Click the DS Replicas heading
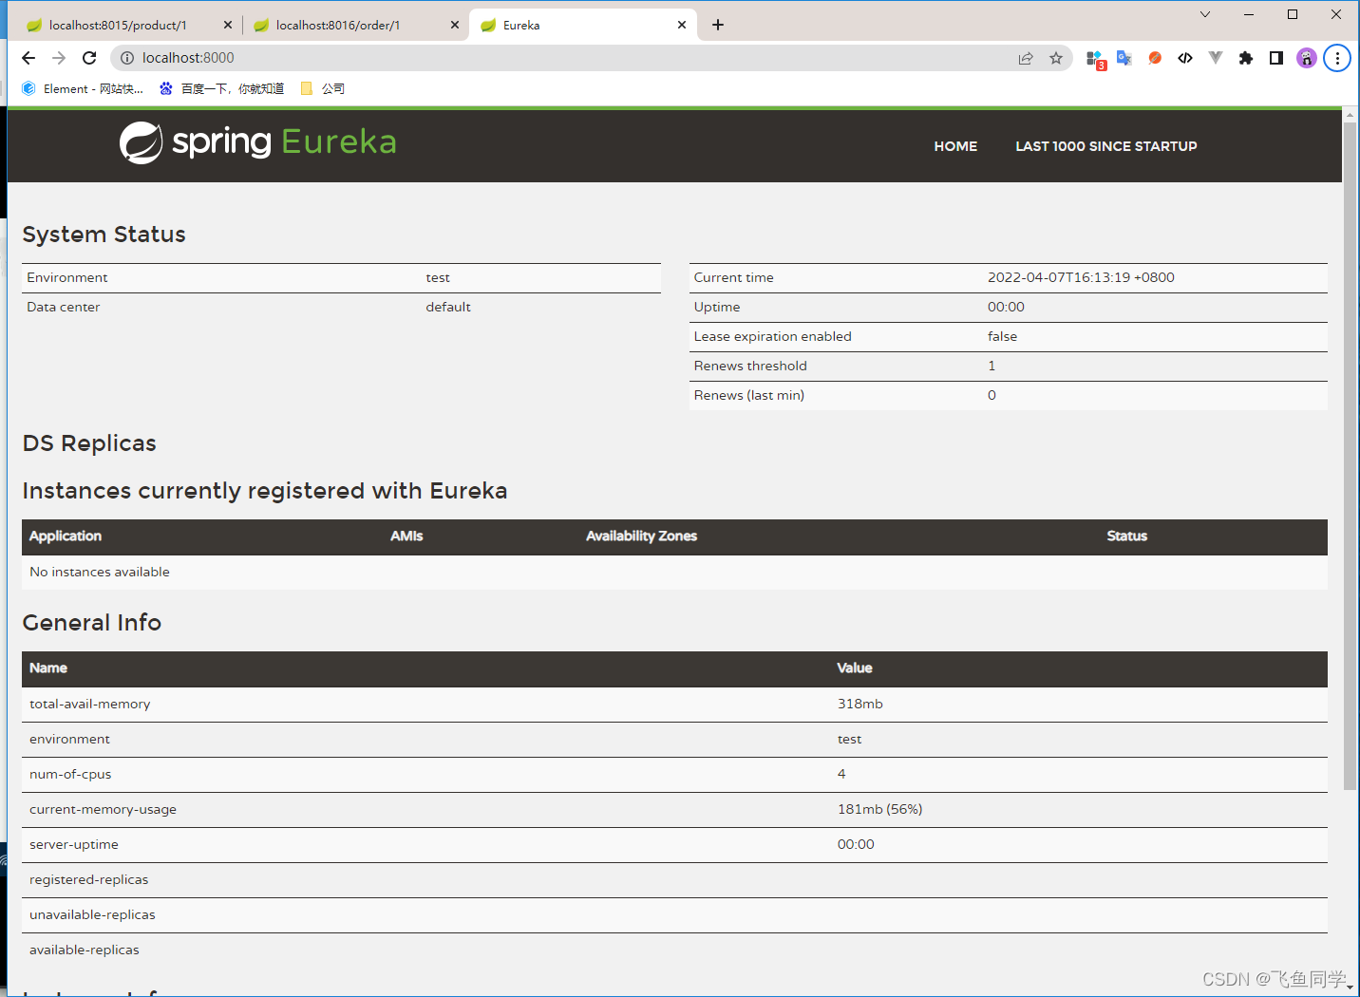Screen dimensions: 1360x997 (x=89, y=443)
